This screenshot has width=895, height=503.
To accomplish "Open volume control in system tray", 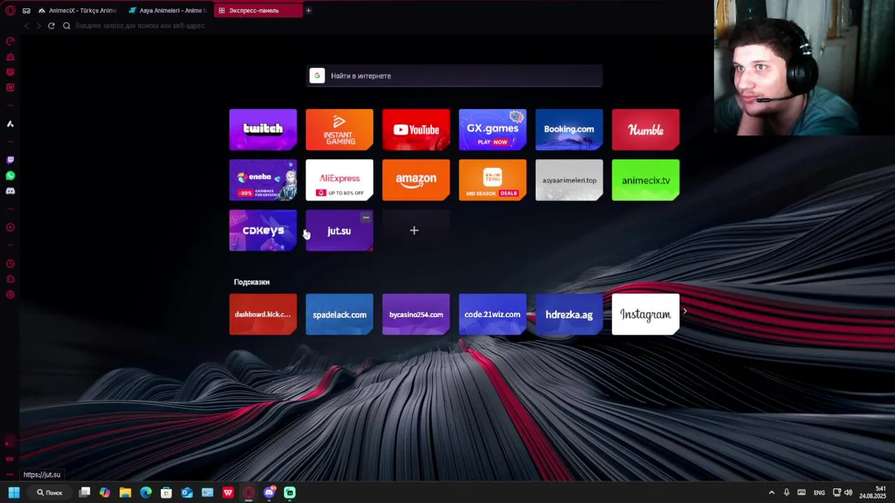I will [848, 493].
